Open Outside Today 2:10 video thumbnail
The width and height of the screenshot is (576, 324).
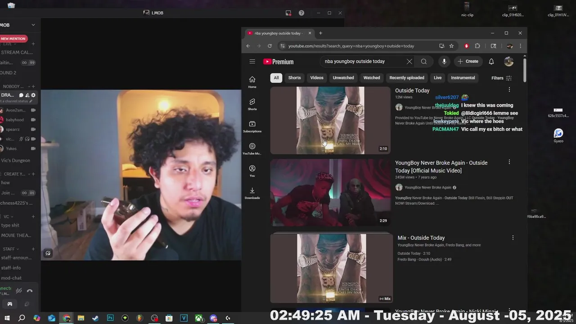[330, 120]
